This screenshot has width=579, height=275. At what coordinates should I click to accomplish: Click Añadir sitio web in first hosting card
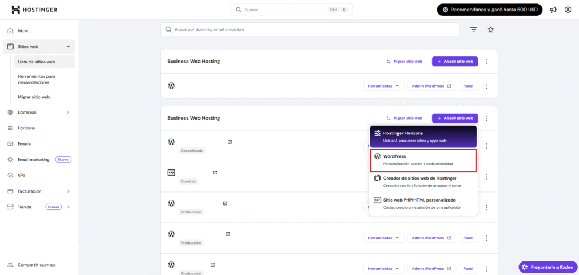tap(455, 61)
